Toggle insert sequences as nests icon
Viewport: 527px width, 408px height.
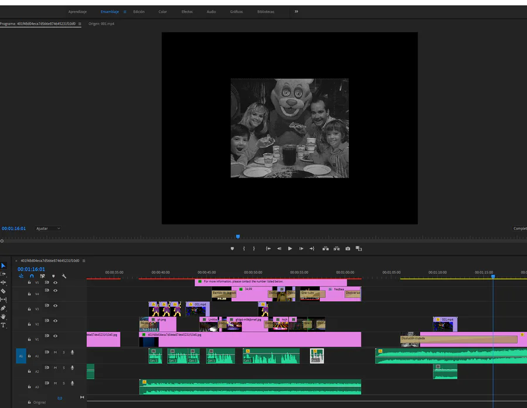click(21, 276)
